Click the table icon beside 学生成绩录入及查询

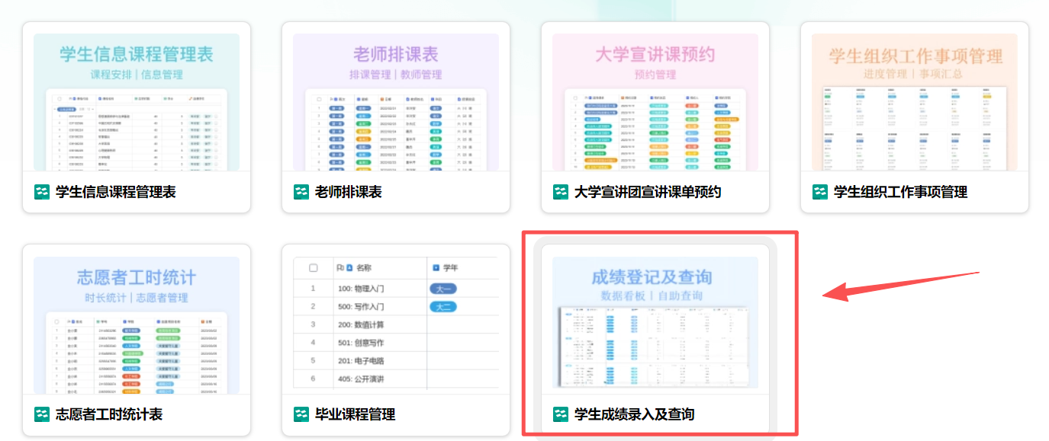(x=561, y=414)
